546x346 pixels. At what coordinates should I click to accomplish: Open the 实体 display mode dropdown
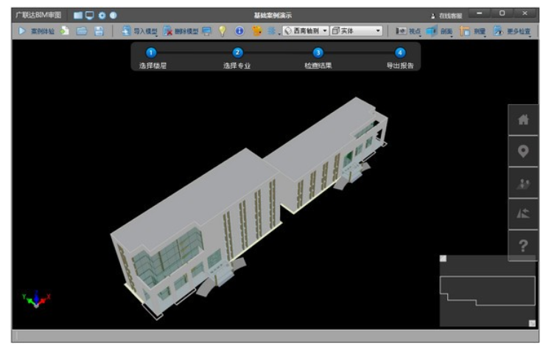click(356, 31)
